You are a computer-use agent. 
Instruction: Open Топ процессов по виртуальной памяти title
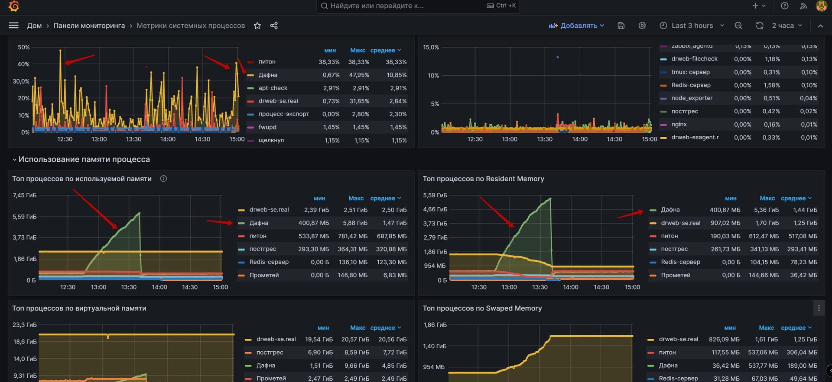(x=79, y=308)
